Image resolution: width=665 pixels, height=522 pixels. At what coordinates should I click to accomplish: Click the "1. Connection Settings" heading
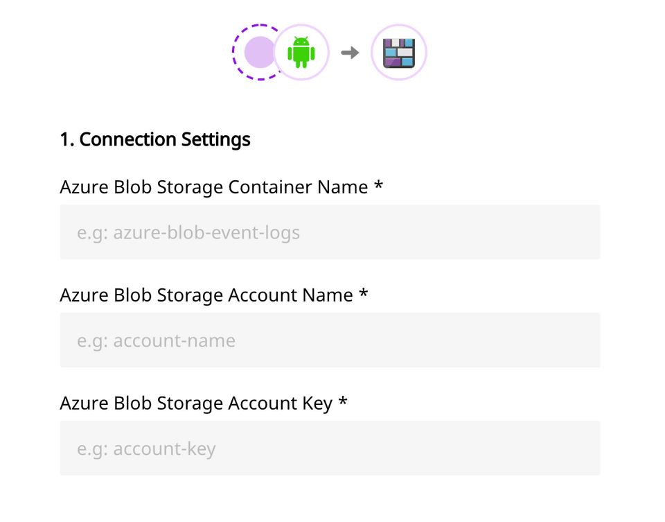click(x=155, y=139)
